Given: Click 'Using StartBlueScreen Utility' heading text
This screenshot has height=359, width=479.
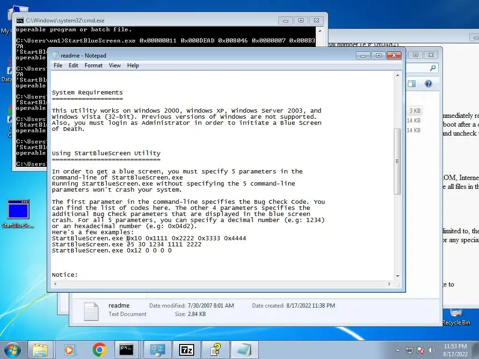Looking at the screenshot, I should click(x=106, y=153).
